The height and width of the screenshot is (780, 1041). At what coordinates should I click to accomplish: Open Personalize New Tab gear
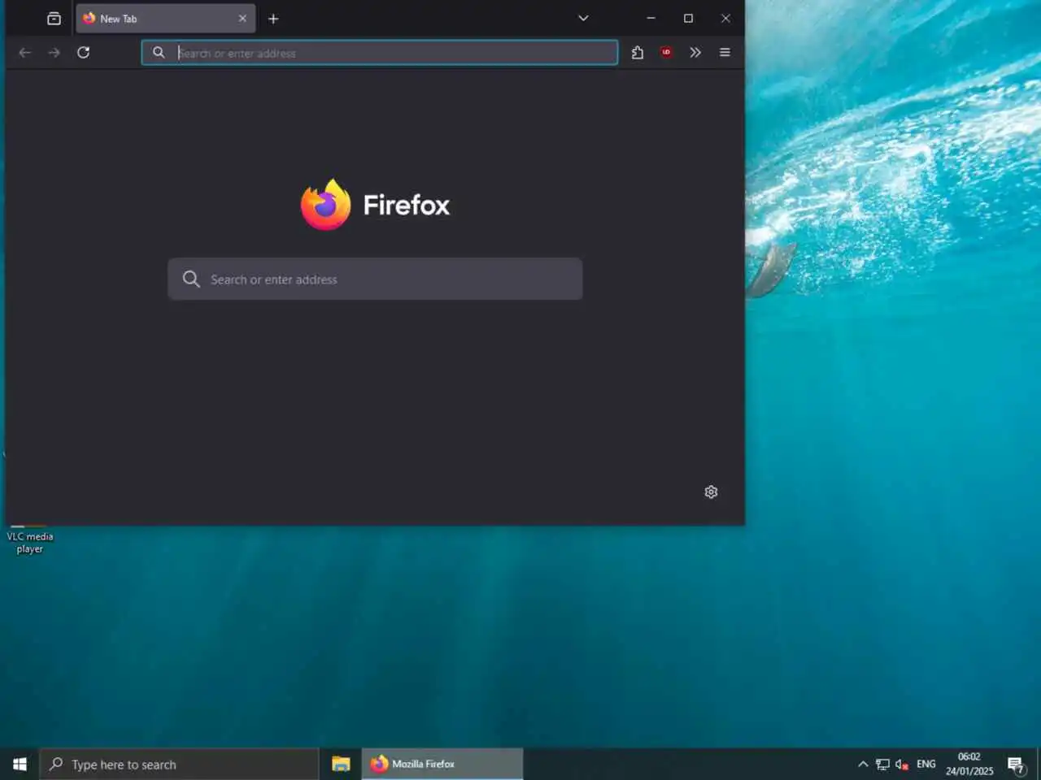(x=711, y=492)
